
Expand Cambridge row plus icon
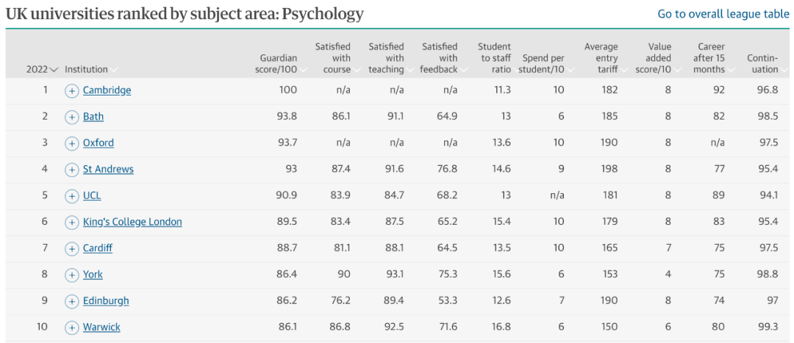coord(72,90)
